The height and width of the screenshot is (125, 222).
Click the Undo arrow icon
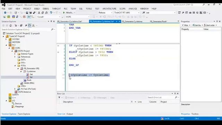pos(51,12)
